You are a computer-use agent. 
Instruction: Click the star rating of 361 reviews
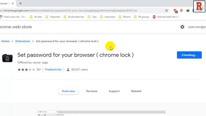[x=26, y=70]
